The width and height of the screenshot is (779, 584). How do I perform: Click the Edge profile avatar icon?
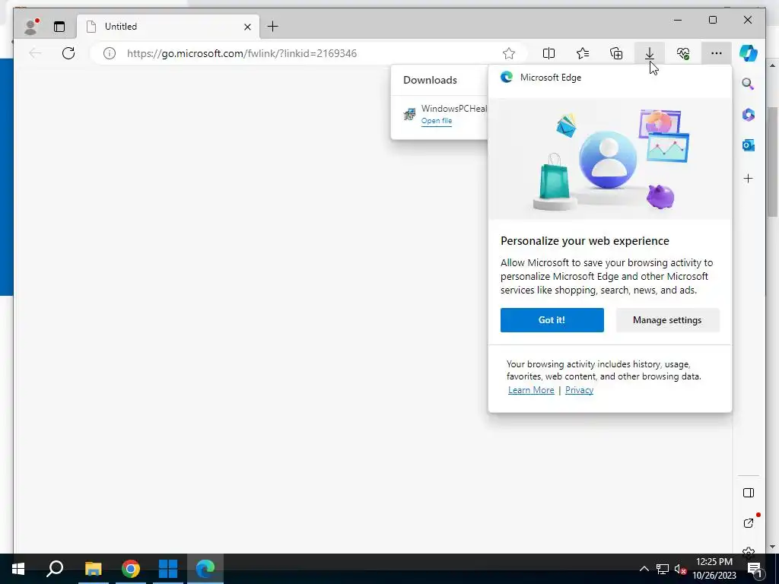pyautogui.click(x=30, y=27)
